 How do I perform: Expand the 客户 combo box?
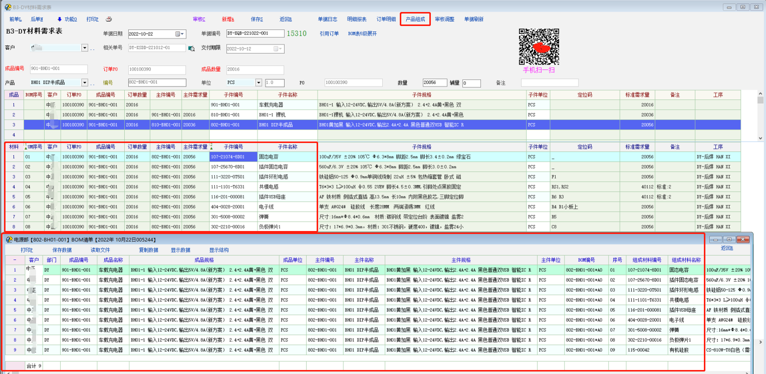[84, 48]
